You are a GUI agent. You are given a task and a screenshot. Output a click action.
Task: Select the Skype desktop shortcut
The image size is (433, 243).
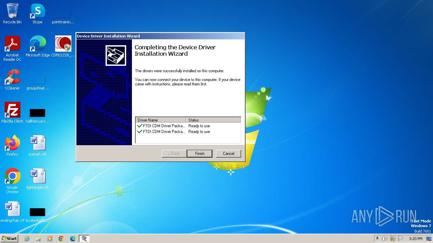[x=38, y=14]
